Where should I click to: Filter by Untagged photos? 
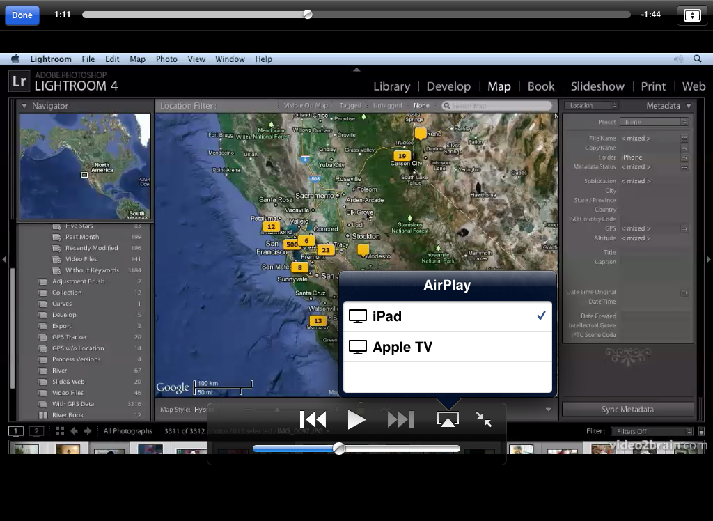pos(387,106)
